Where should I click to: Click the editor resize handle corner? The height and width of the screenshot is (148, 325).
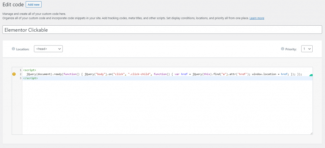(311, 133)
